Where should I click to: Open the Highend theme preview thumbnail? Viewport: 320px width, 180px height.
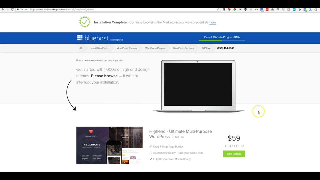click(109, 145)
